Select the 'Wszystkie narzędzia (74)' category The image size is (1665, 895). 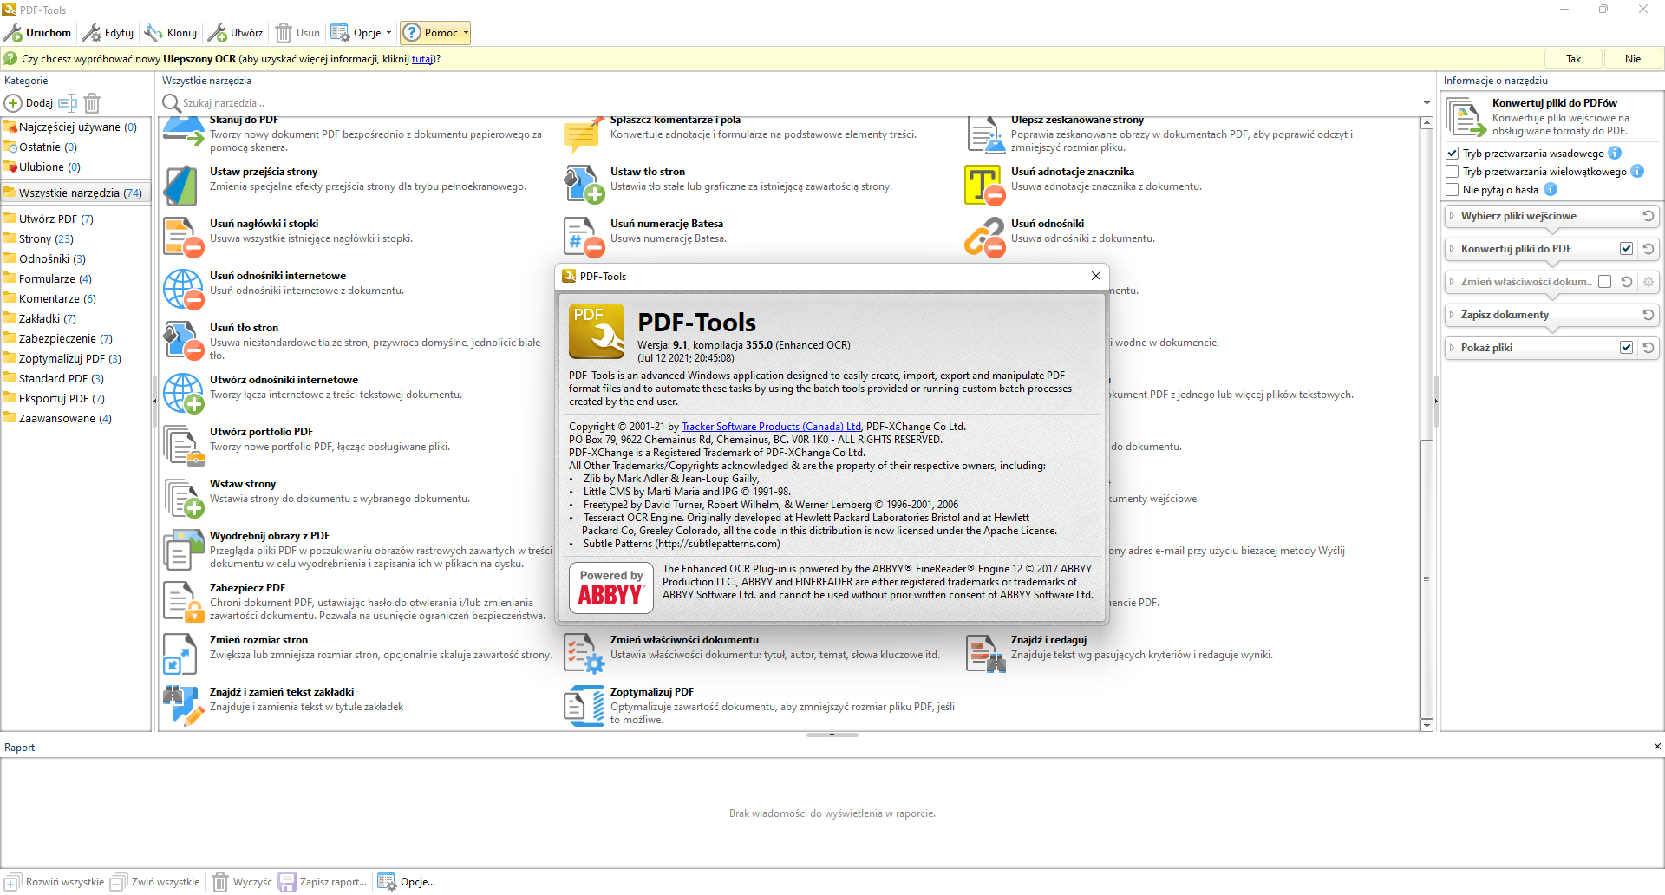tap(76, 193)
